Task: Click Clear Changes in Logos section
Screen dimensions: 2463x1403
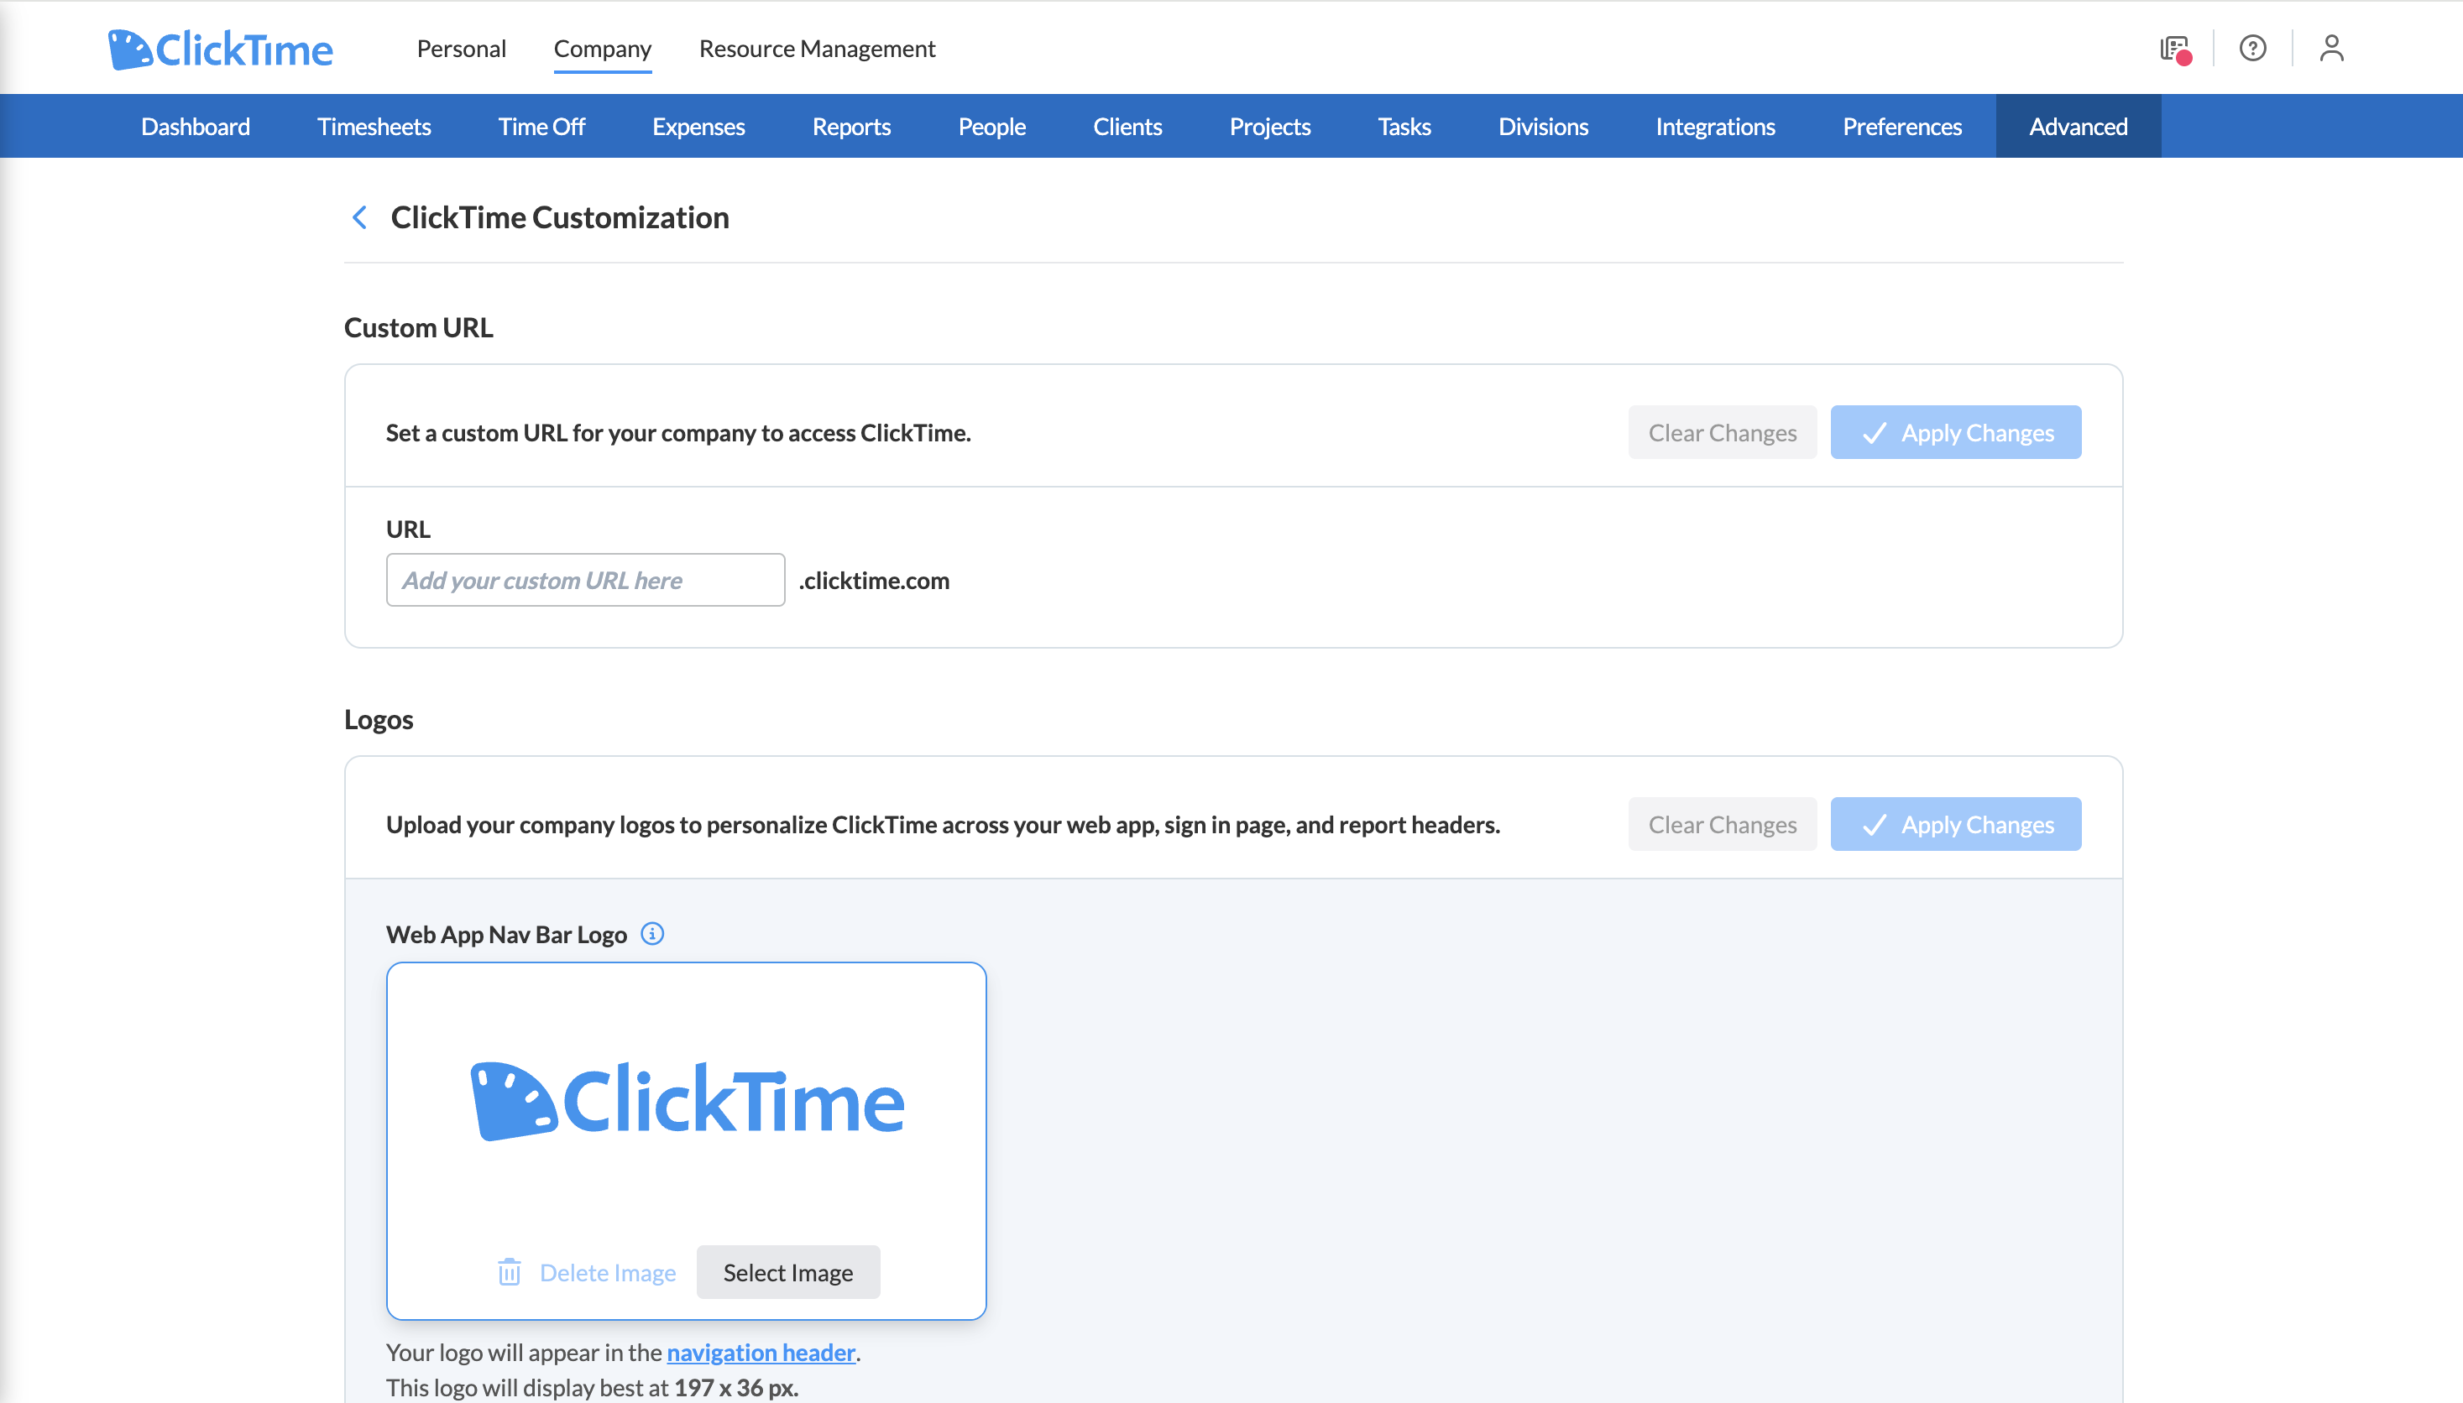Action: (x=1722, y=825)
